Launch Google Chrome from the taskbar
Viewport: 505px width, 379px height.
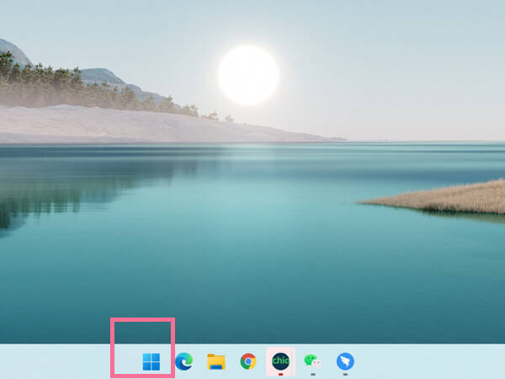(x=248, y=361)
